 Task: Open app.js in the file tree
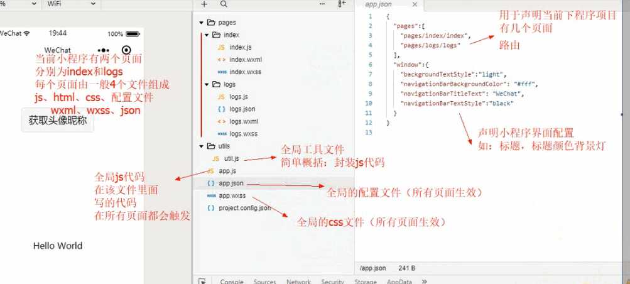[x=227, y=171]
